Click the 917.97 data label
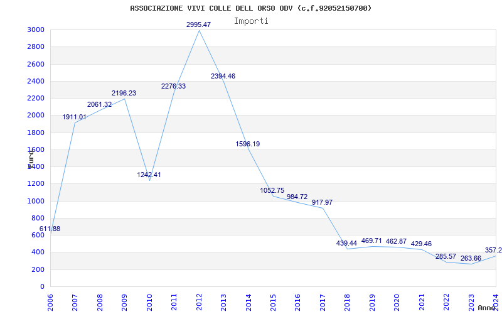 [x=322, y=202]
